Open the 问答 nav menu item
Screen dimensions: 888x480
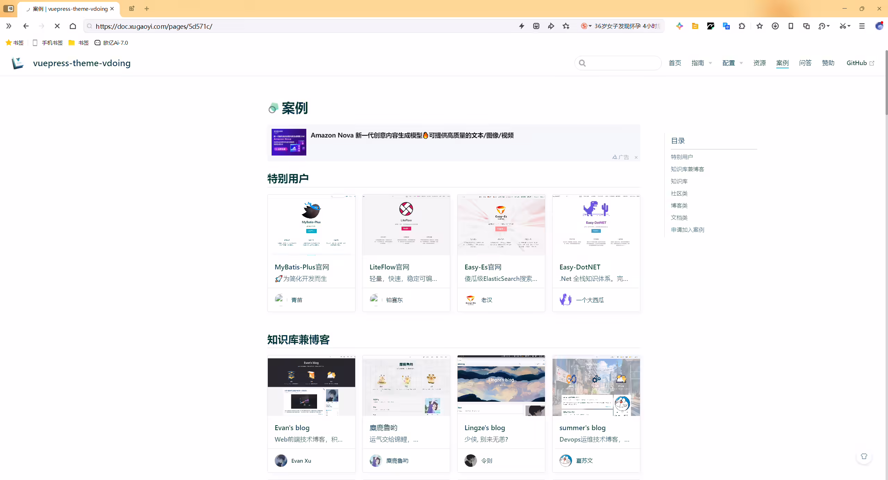805,63
